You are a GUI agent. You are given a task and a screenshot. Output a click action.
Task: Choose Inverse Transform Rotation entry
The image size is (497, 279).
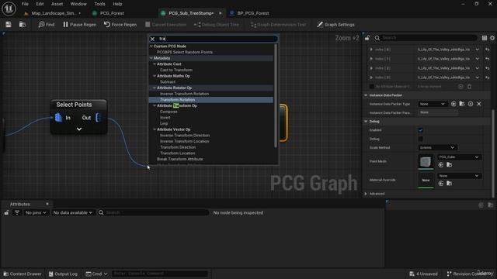click(184, 94)
